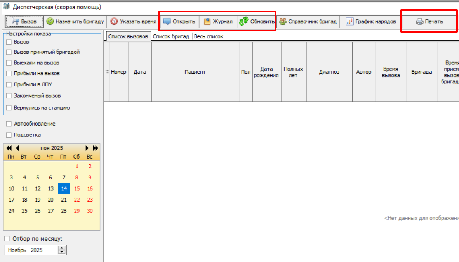Click the Печать printer button

pos(429,22)
